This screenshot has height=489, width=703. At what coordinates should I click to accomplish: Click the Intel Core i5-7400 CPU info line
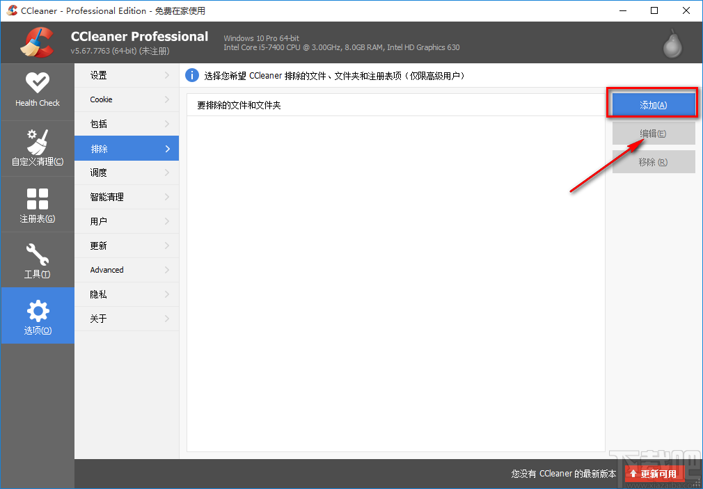coord(342,47)
